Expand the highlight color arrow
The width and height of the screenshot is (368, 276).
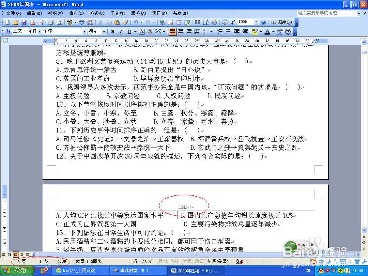point(261,31)
